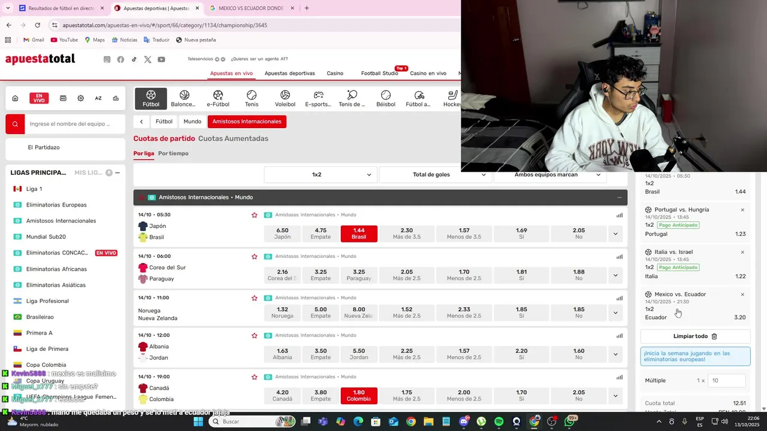Open apuestatotal YouTube icon

(161, 59)
